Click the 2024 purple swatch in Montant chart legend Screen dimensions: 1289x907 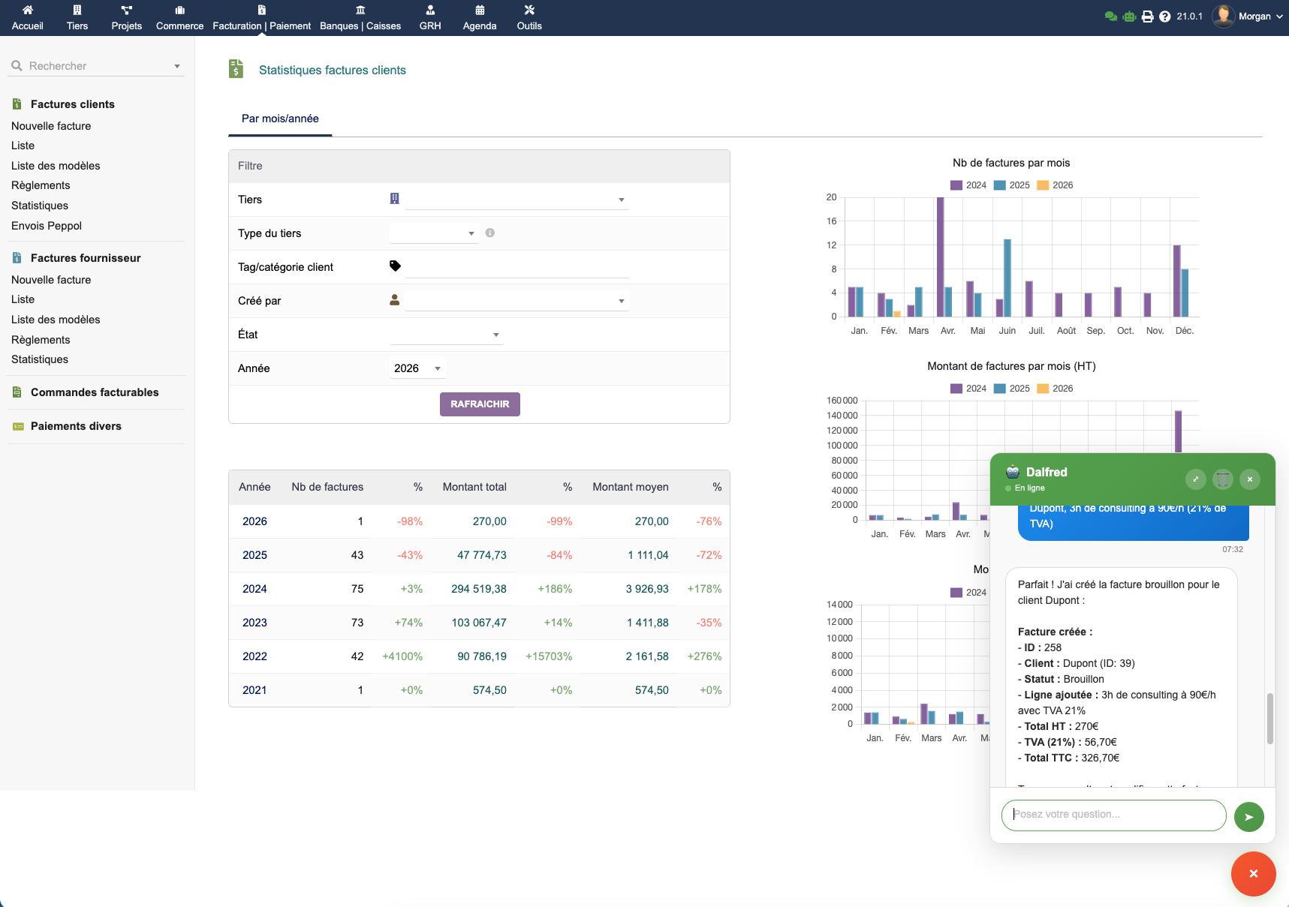956,389
